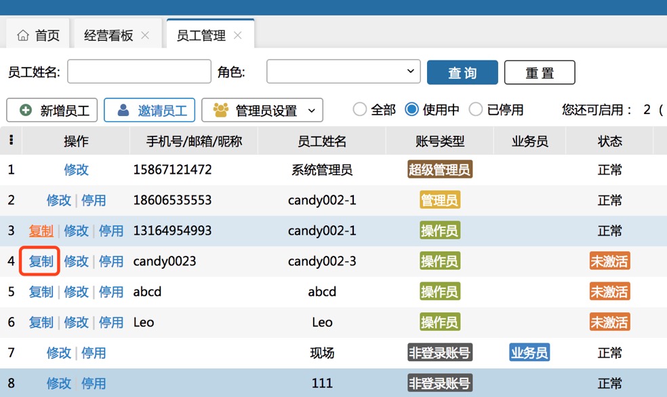Click phone number 13164954993
The image size is (667, 397).
pyautogui.click(x=172, y=231)
